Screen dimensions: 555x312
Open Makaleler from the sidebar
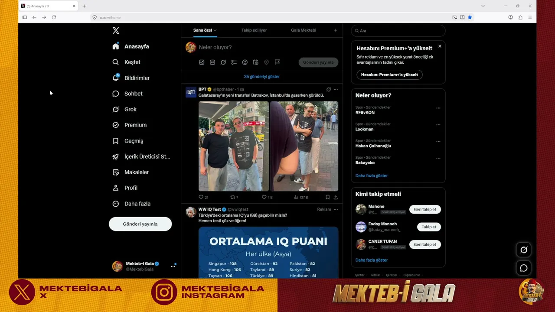[x=130, y=172]
